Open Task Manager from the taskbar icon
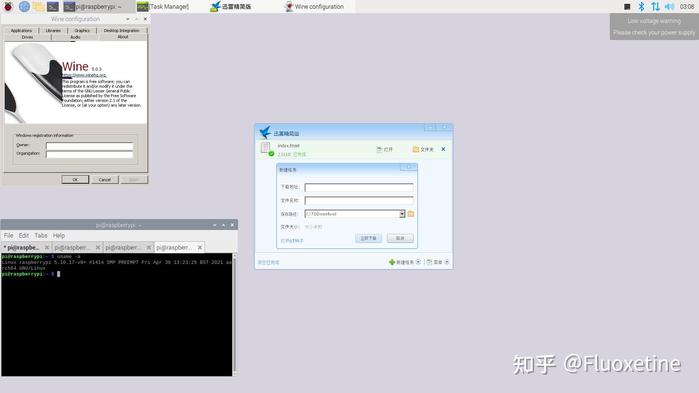699x393 pixels. click(x=142, y=7)
